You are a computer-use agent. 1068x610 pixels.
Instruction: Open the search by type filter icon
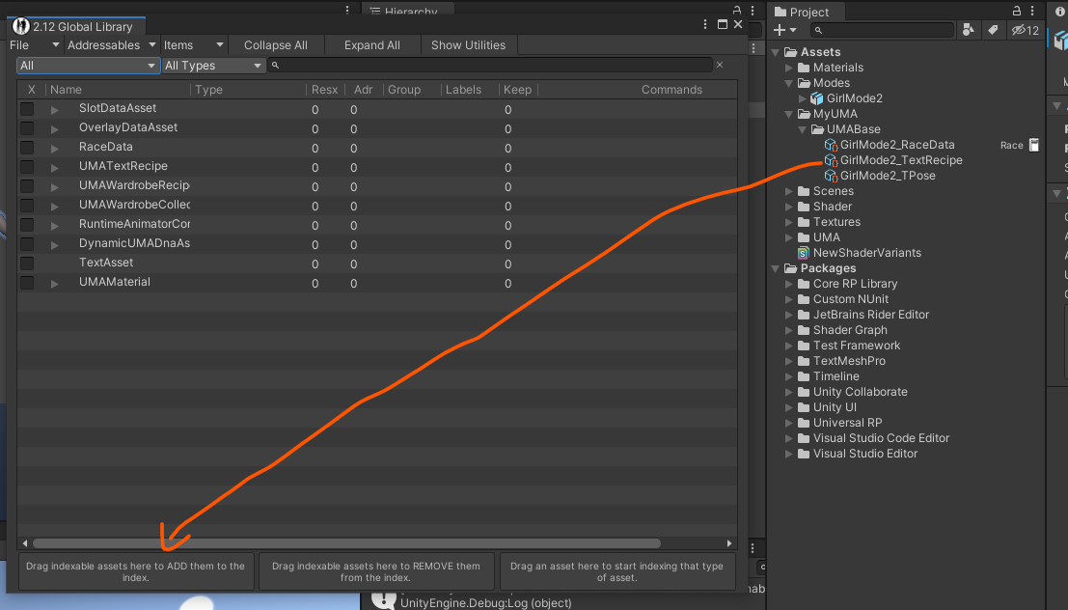pyautogui.click(x=968, y=30)
